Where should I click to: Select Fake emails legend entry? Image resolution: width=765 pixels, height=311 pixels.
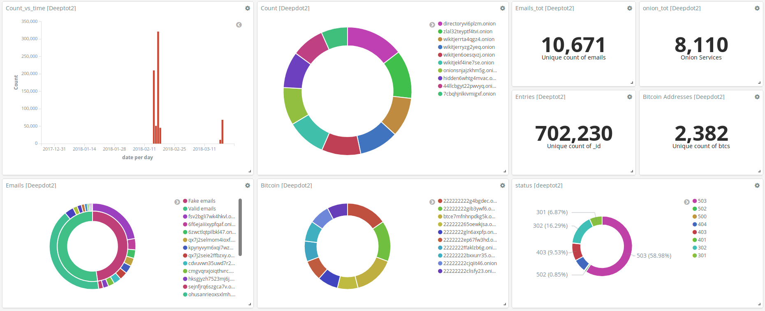(x=199, y=201)
